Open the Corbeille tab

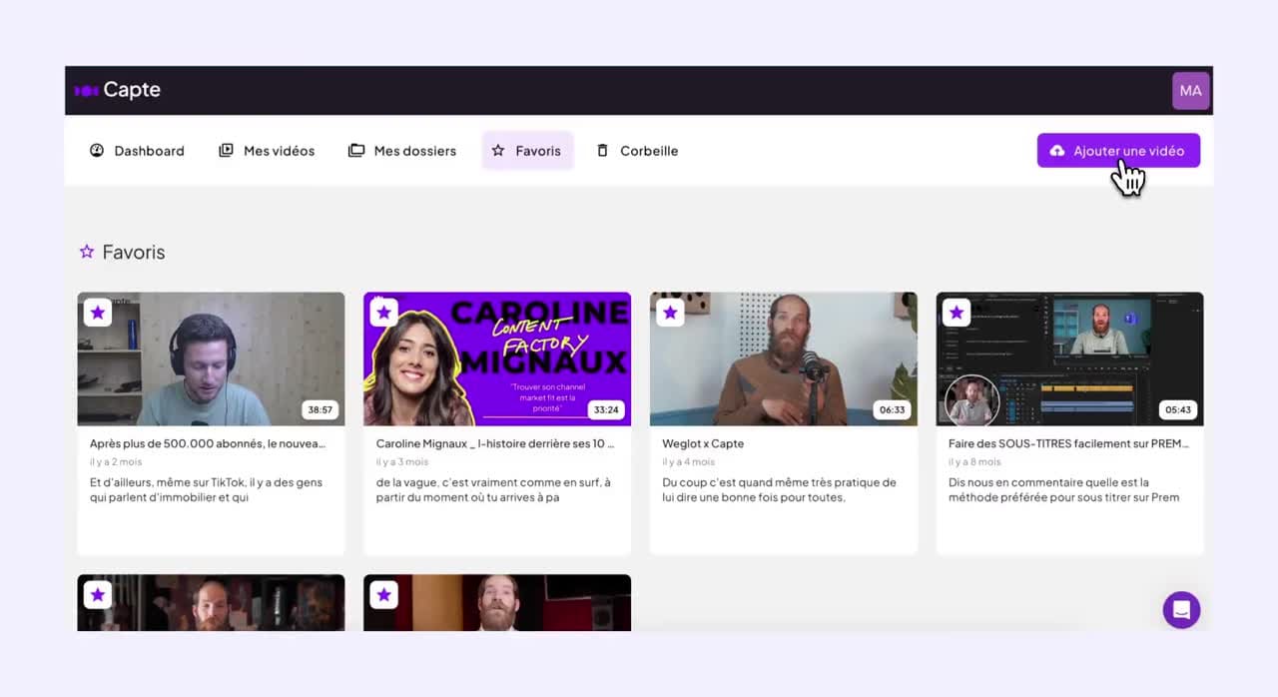point(637,151)
